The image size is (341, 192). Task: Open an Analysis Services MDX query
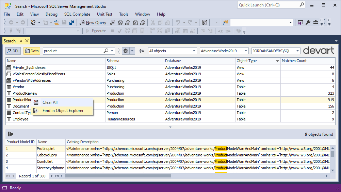[120, 22]
